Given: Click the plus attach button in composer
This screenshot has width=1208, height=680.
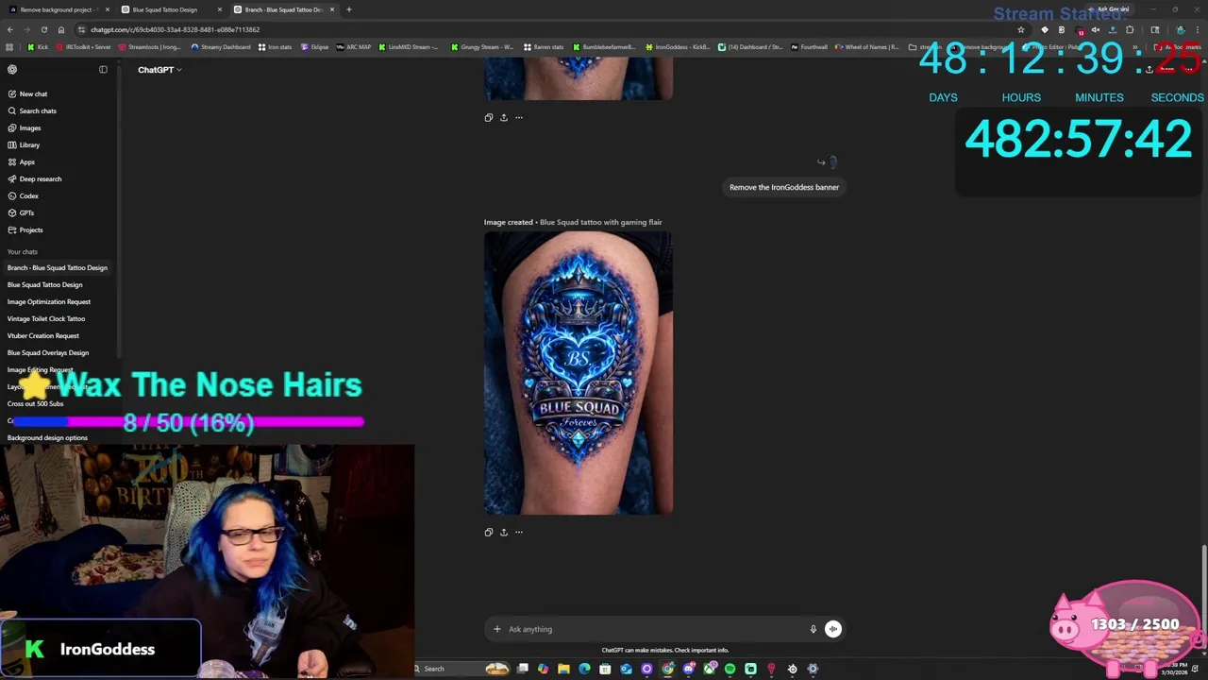Looking at the screenshot, I should [496, 629].
